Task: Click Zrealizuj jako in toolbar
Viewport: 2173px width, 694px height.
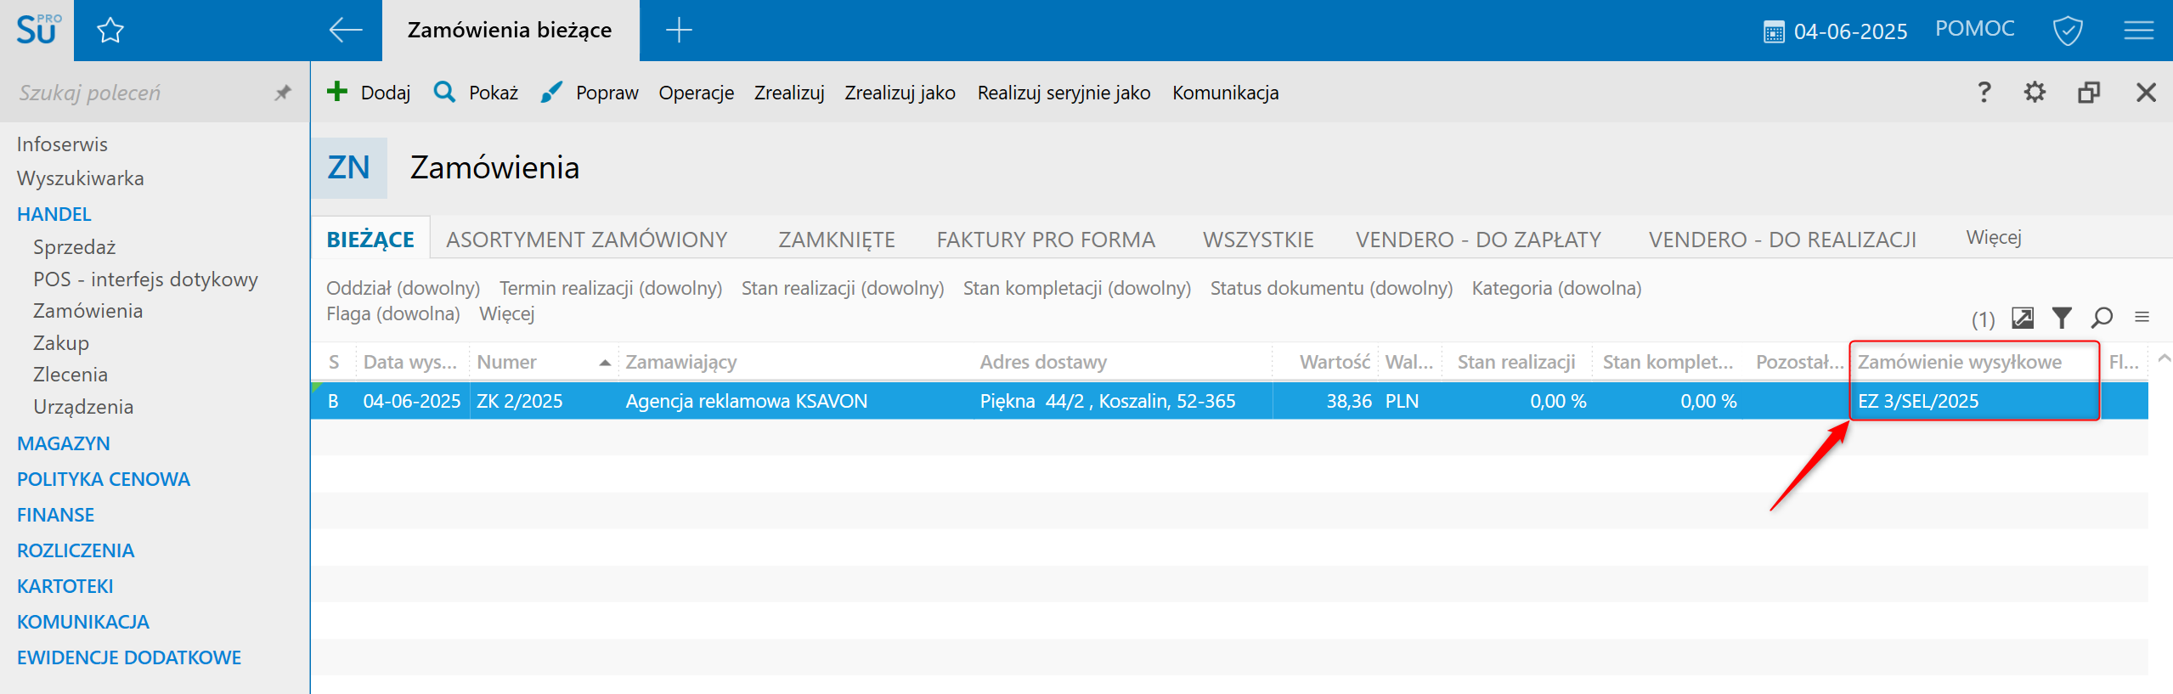Action: (899, 93)
